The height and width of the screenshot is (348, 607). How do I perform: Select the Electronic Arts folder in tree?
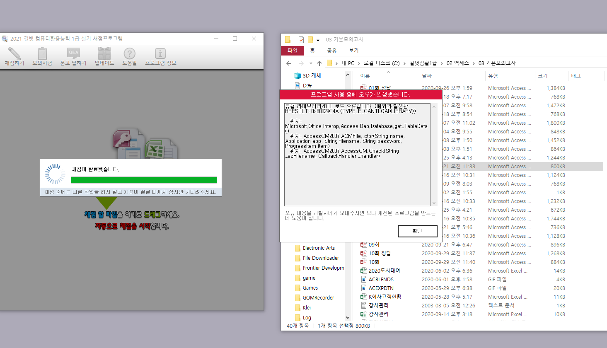point(318,248)
